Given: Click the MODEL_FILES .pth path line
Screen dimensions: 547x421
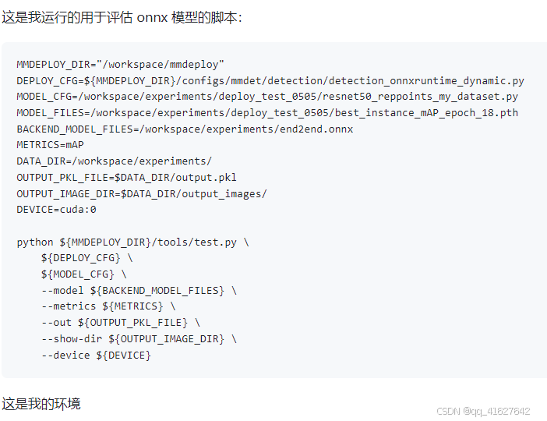Looking at the screenshot, I should tap(267, 113).
